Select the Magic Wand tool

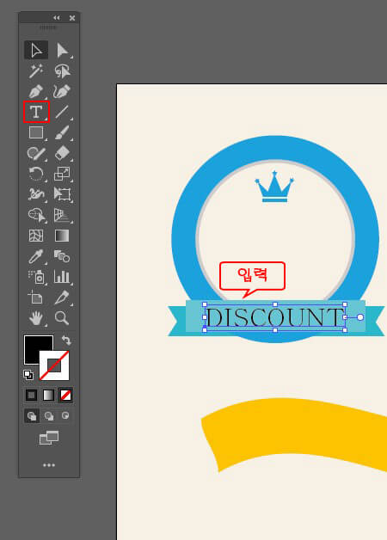click(x=36, y=71)
